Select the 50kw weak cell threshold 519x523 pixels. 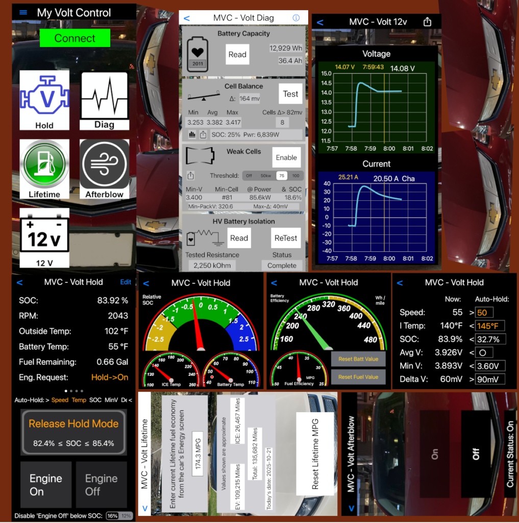pyautogui.click(x=265, y=176)
